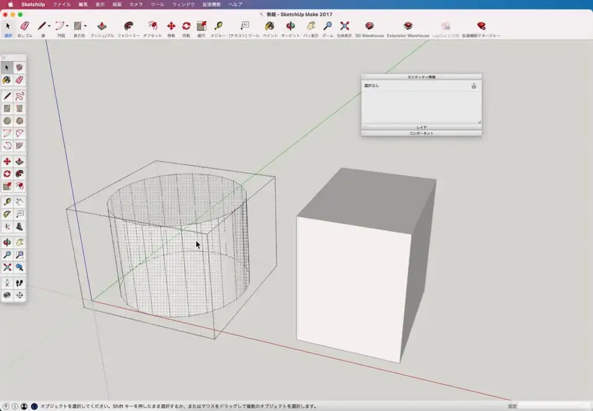Viewport: 593px width, 411px height.
Task: Pick the Freehand tool in the tool palette
Action: click(x=19, y=96)
